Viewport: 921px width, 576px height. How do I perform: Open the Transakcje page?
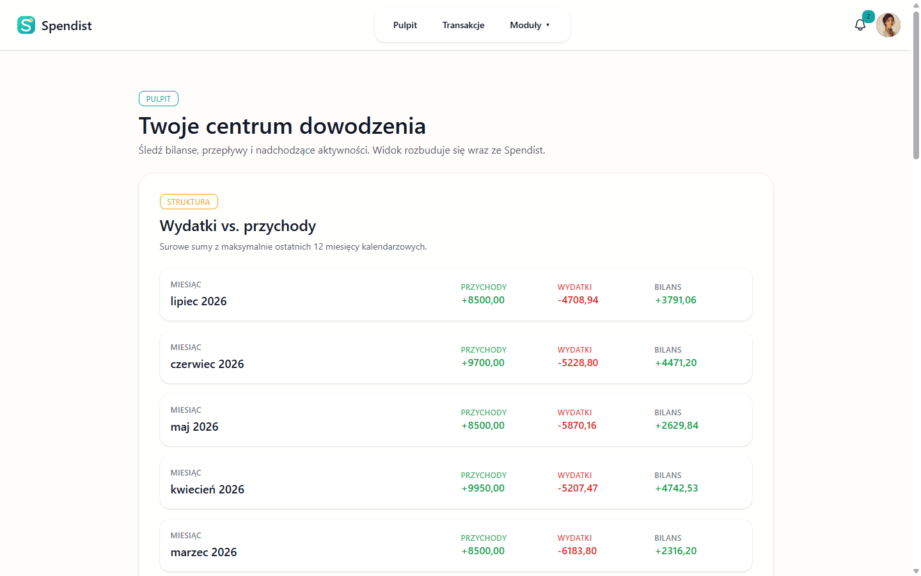(463, 25)
